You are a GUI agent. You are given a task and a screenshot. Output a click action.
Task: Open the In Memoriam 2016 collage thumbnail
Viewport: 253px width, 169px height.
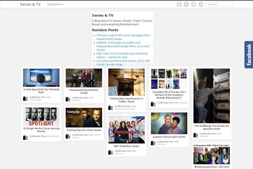[212, 154]
